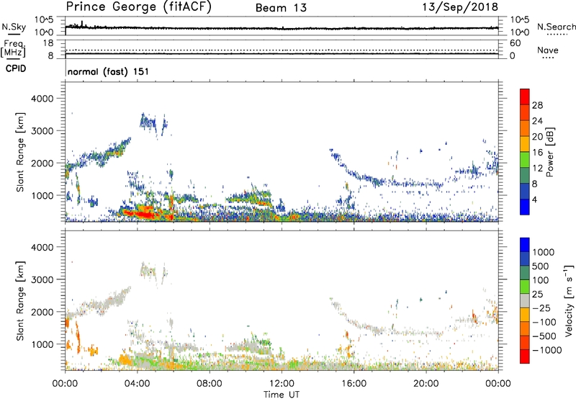Click the "12:00" time axis label
The width and height of the screenshot is (576, 399).
282,384
